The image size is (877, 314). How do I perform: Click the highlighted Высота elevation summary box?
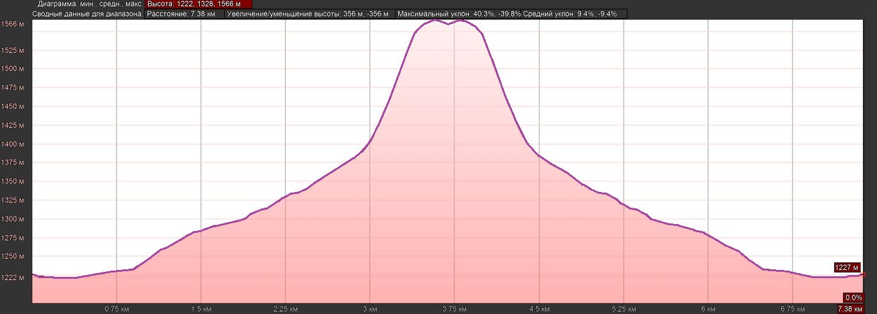point(198,4)
